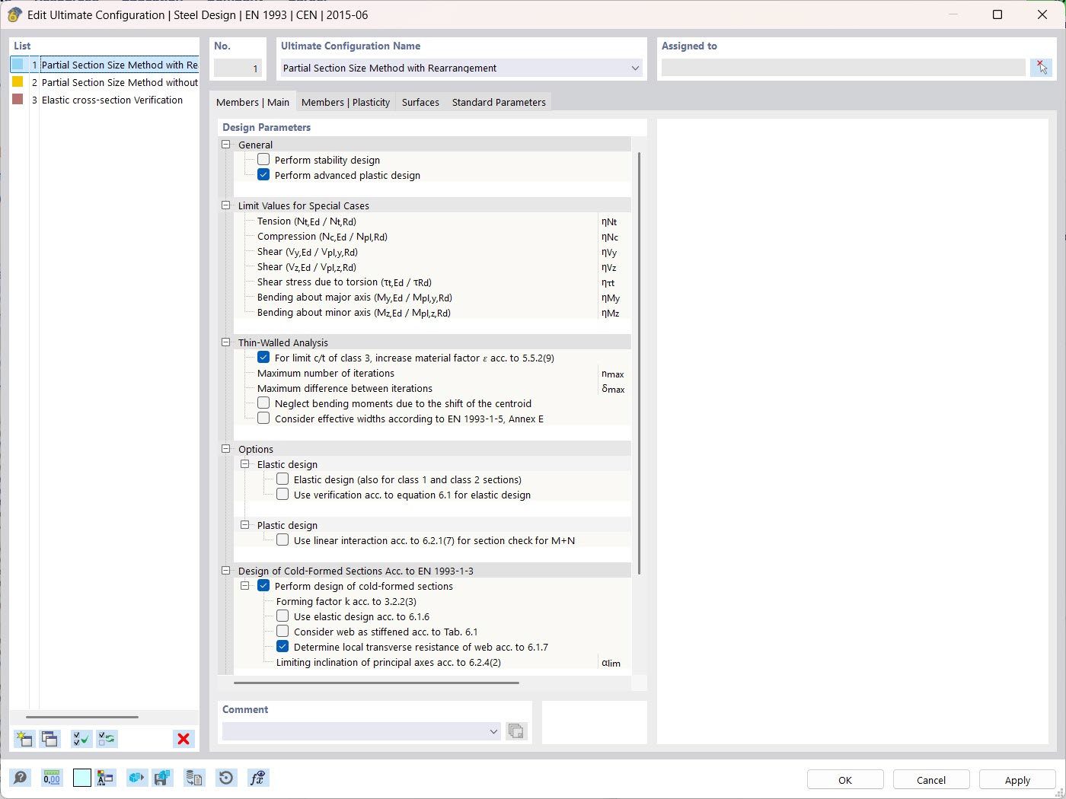Click the database transfer icon
1066x799 pixels.
pyautogui.click(x=194, y=778)
